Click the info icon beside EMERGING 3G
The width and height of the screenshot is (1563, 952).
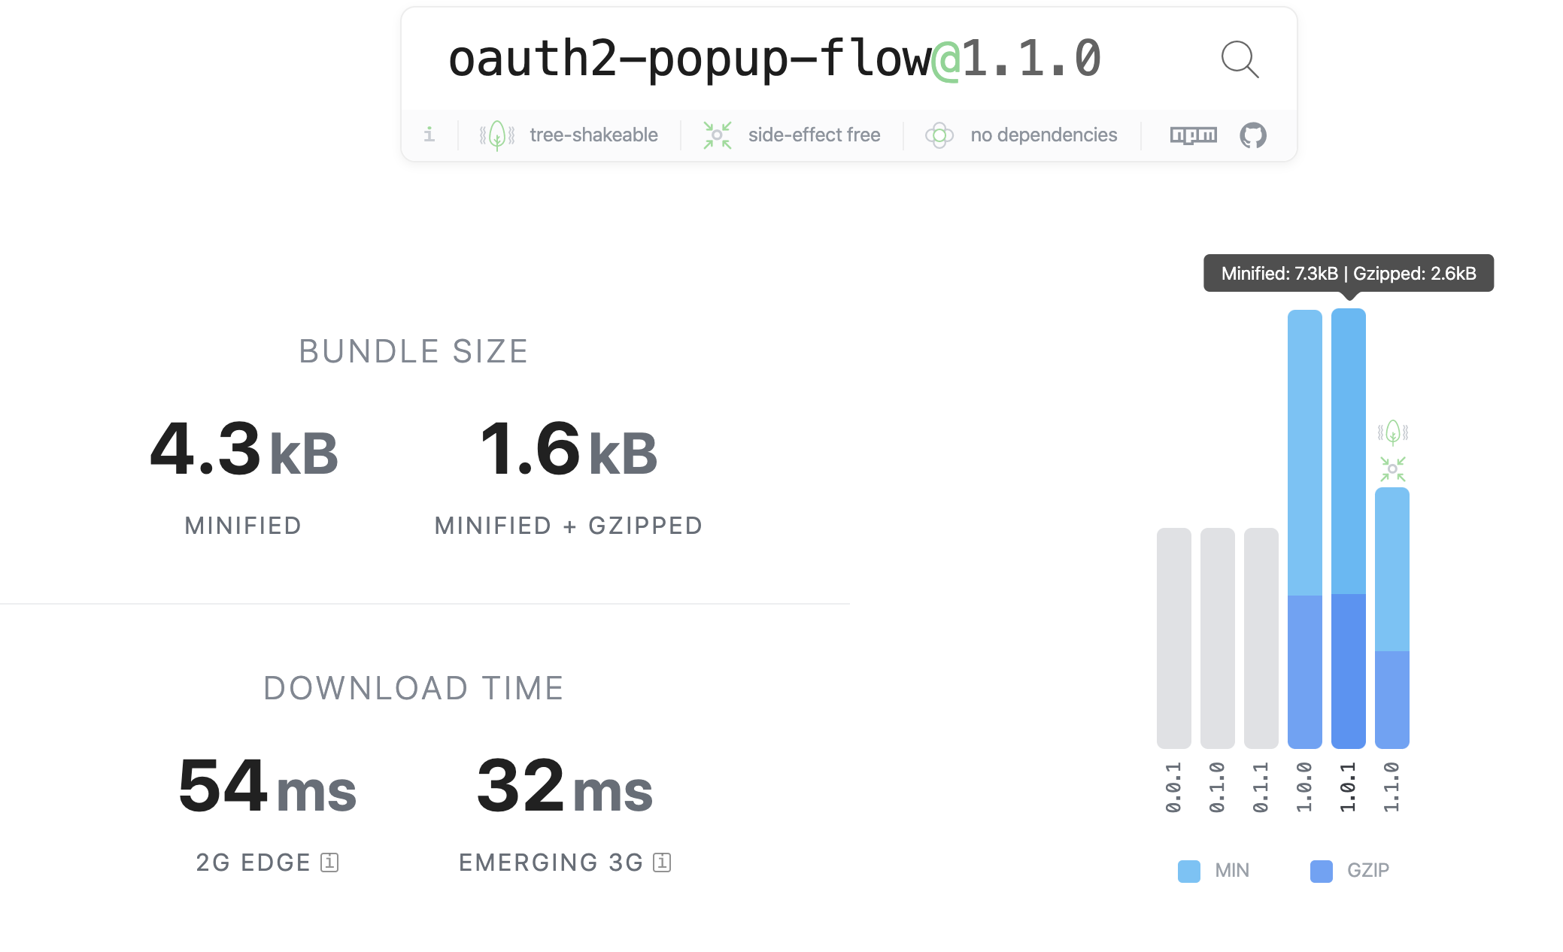coord(662,863)
